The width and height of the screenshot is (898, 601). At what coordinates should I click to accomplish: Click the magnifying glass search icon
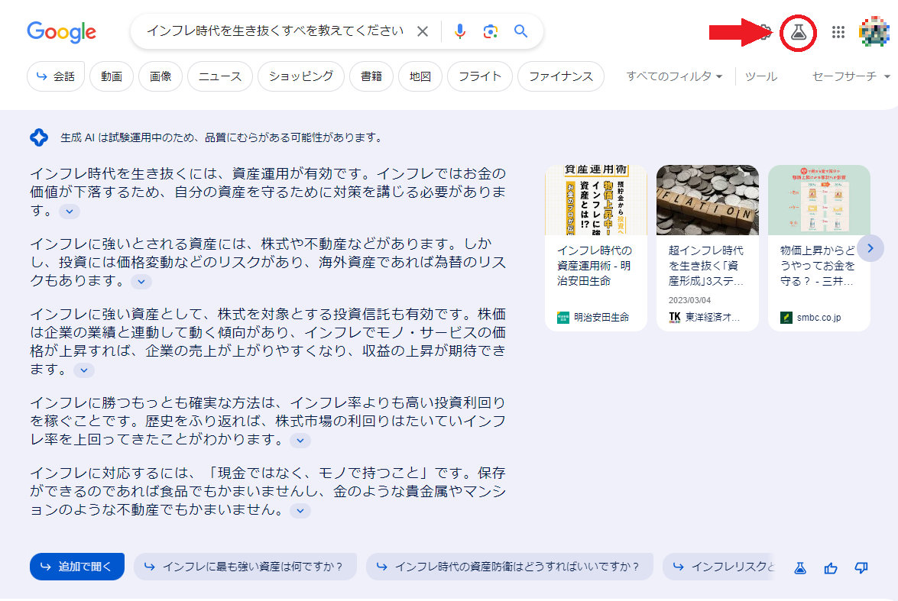coord(520,31)
